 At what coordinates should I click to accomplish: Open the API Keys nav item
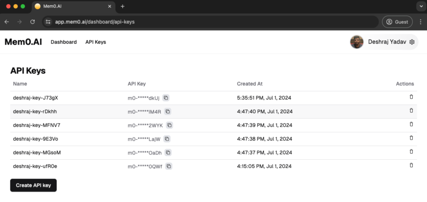(96, 42)
